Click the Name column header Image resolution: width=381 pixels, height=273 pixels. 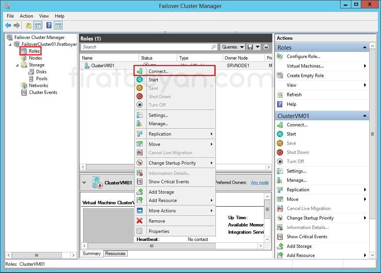109,58
